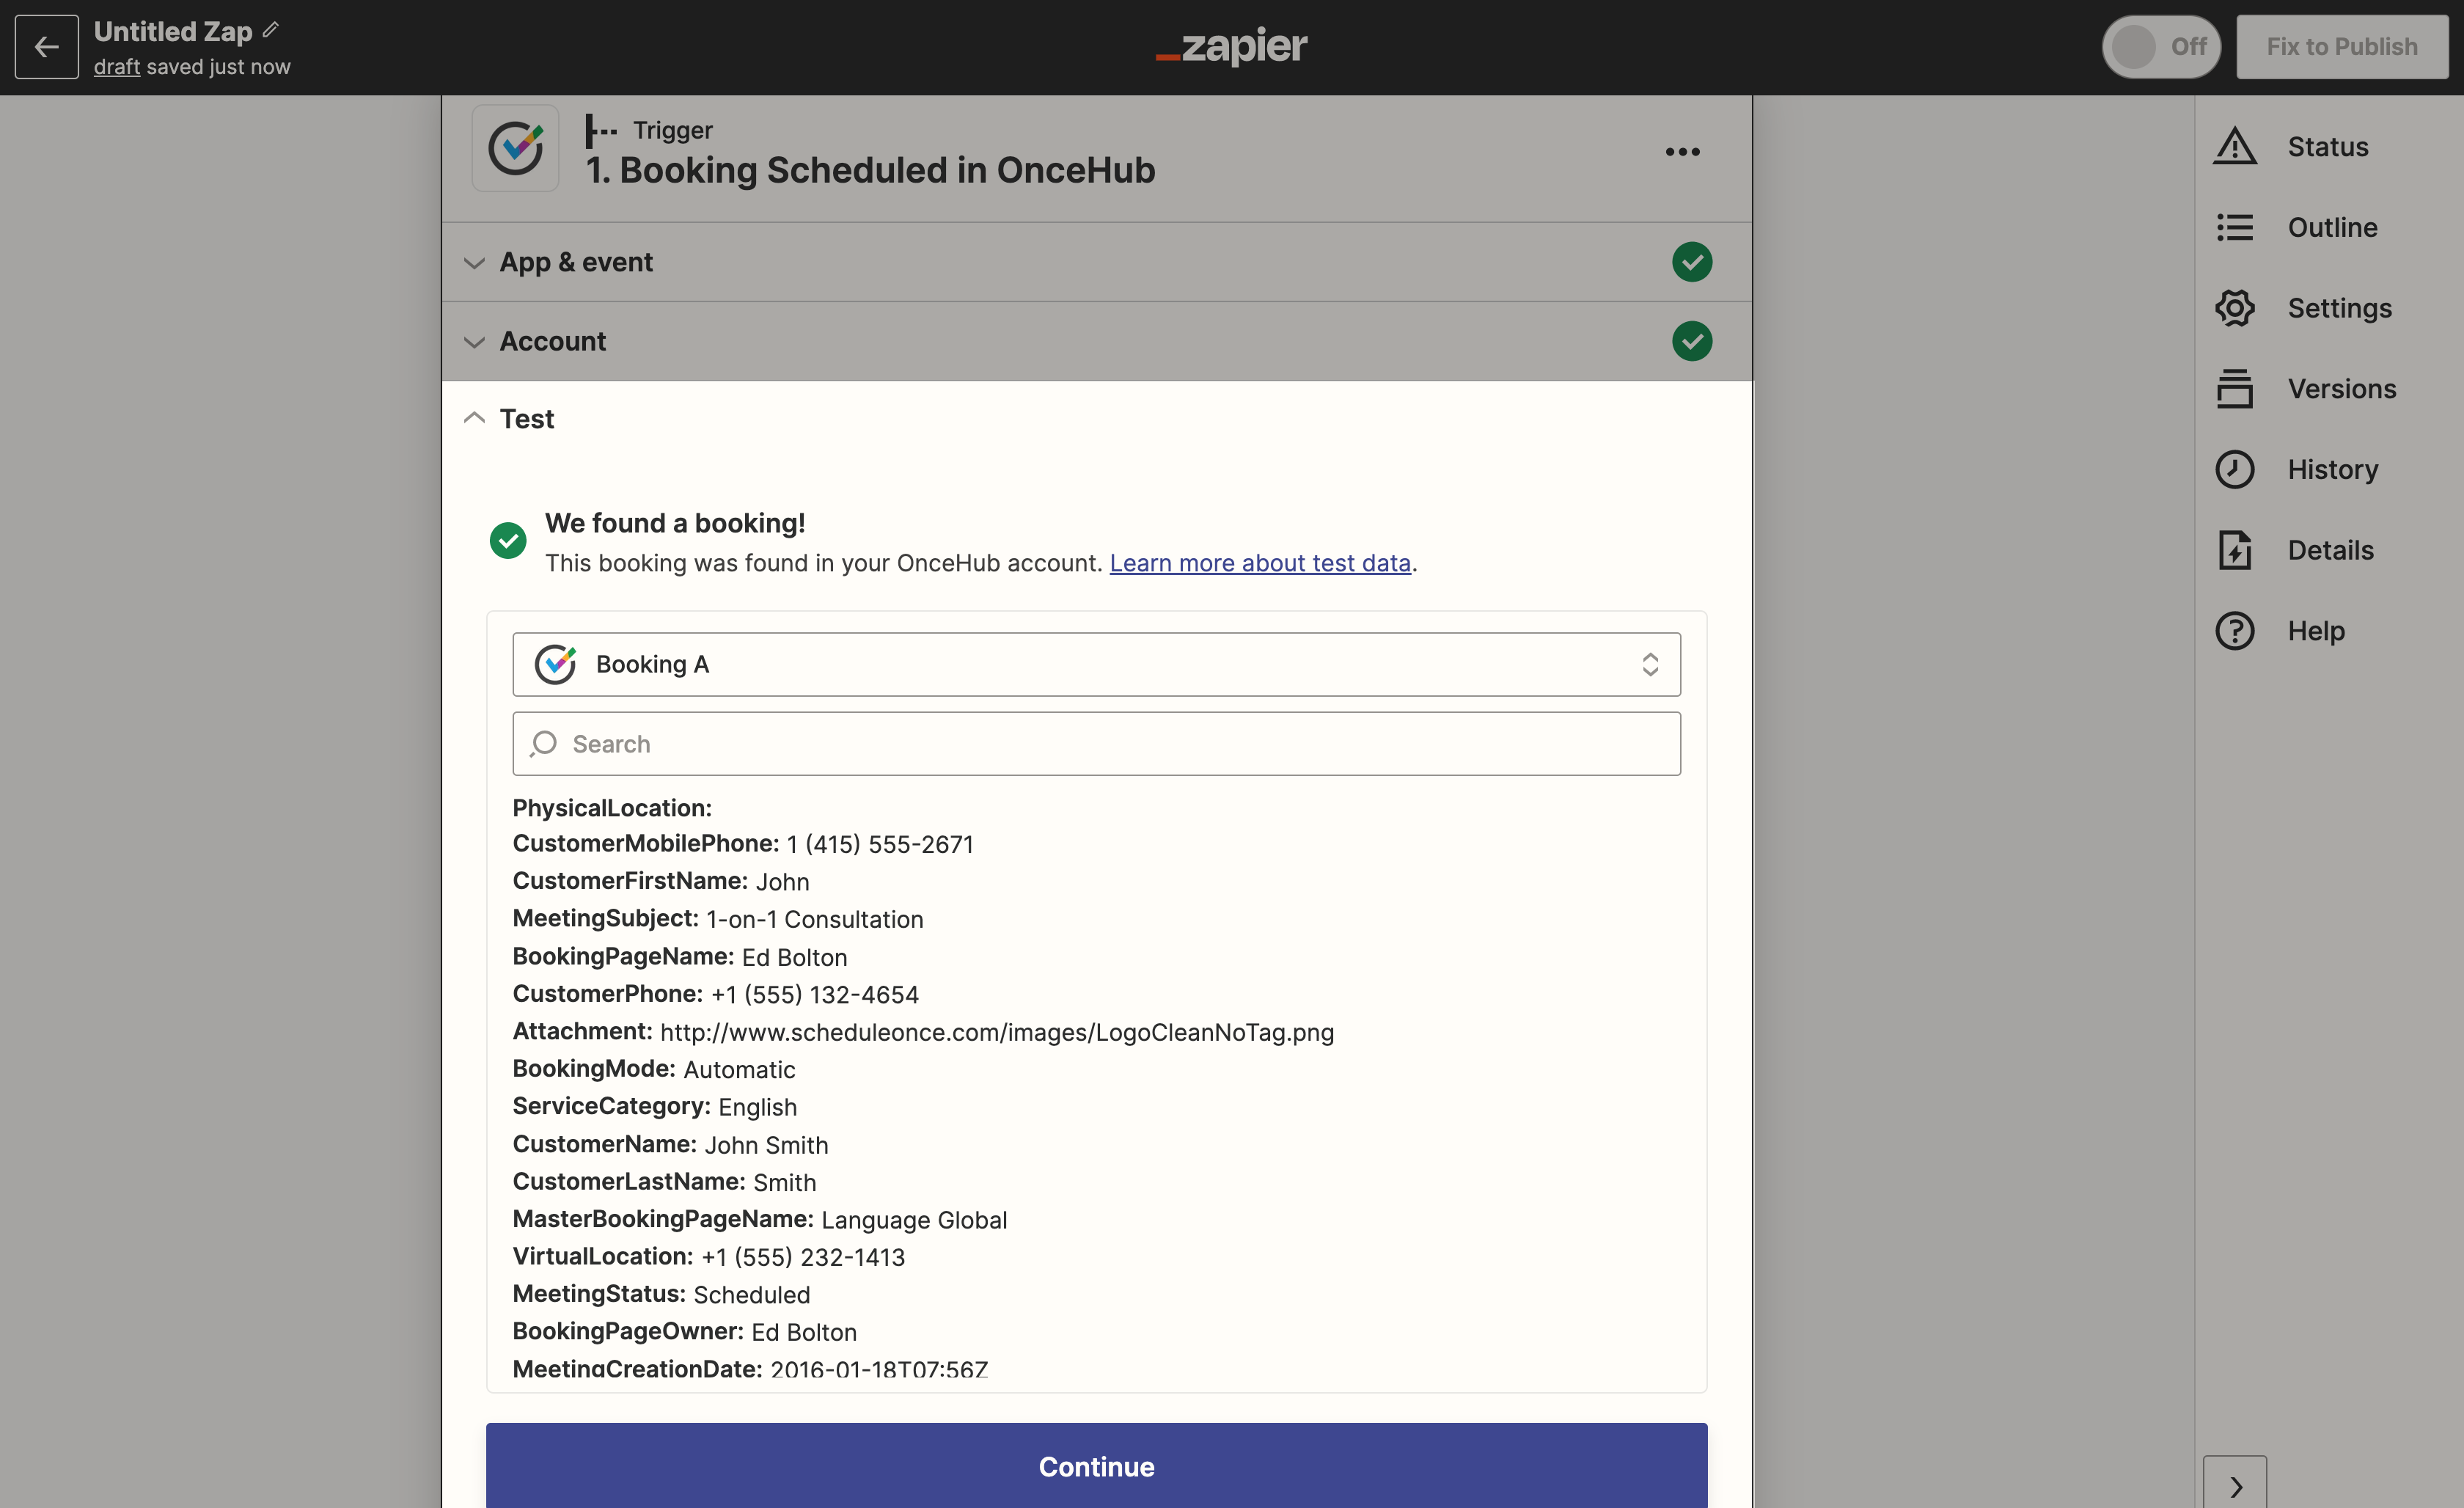Click the Untitled Zap title
2464x1508 pixels.
point(172,32)
